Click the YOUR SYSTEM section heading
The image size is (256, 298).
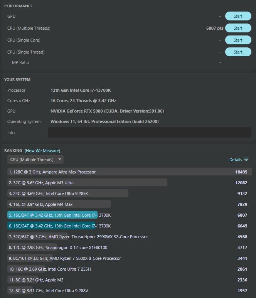(x=17, y=80)
